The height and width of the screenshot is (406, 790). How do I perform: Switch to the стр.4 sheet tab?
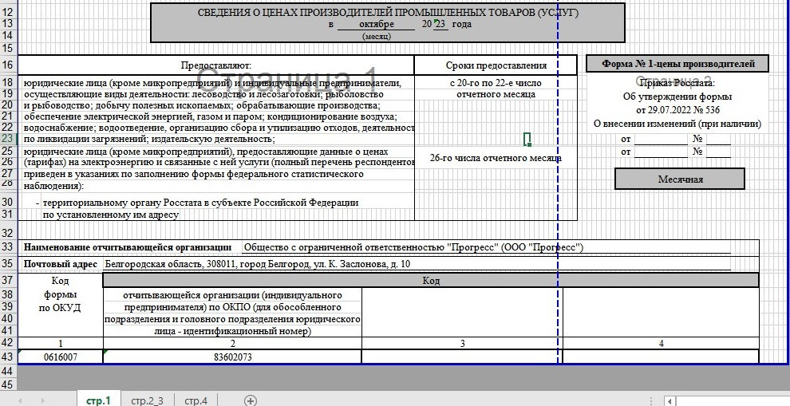coord(196,401)
